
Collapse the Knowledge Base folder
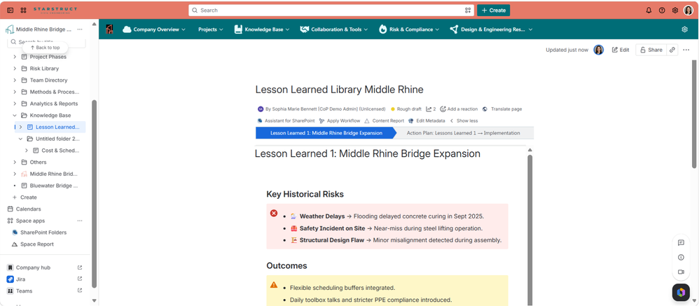coord(15,116)
